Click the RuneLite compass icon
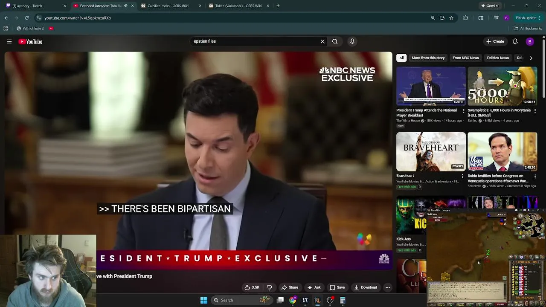 click(520, 216)
